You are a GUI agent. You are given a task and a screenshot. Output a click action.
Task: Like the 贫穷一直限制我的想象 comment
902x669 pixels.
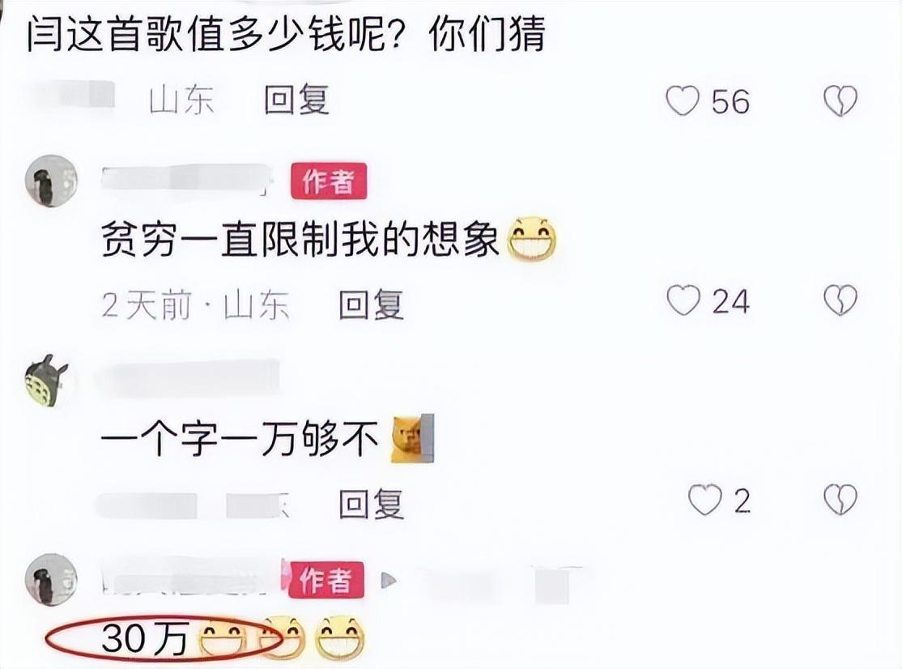pyautogui.click(x=683, y=300)
